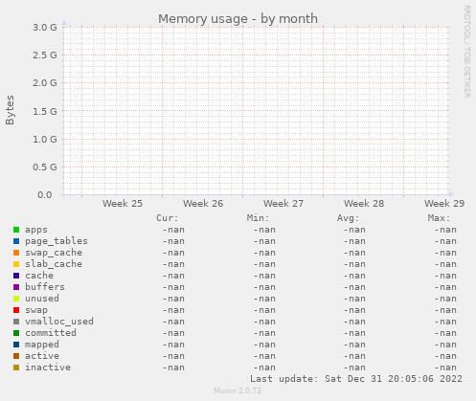Click the slab_cache yellow swatch
476x401 pixels.
point(16,264)
